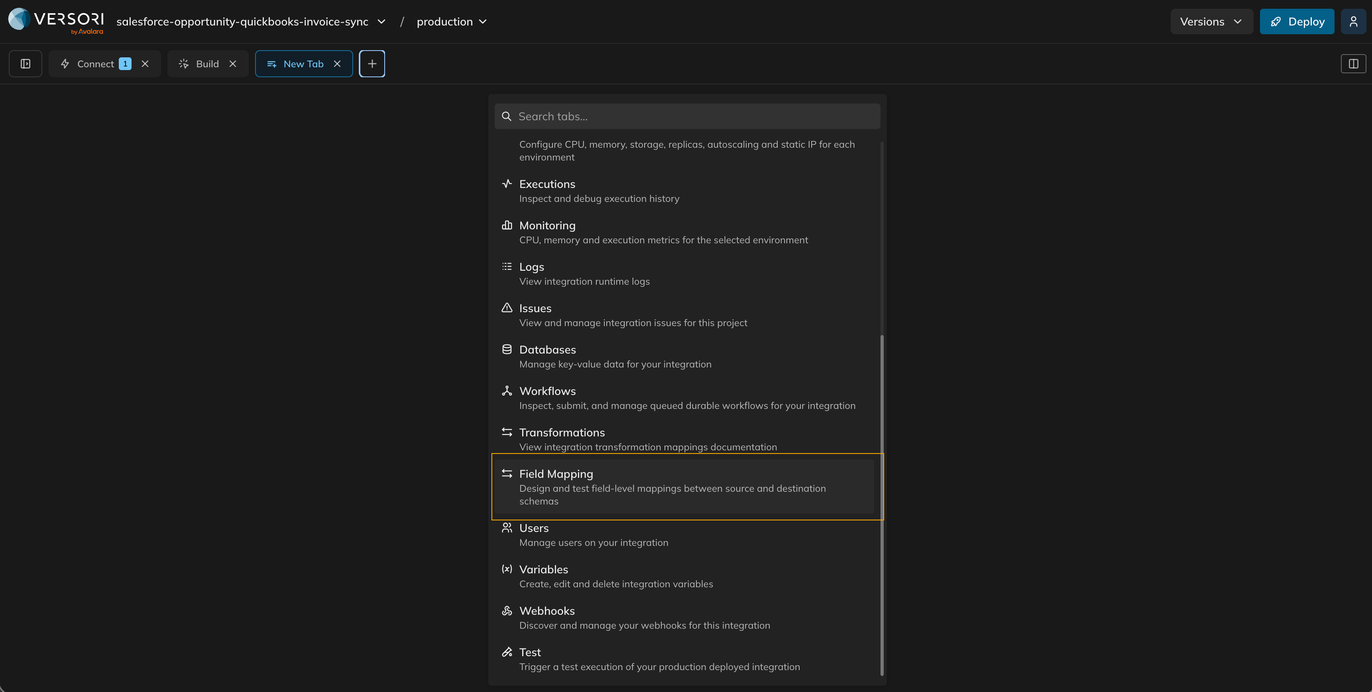Click the Transformations arrows icon
Image resolution: width=1372 pixels, height=692 pixels.
pyautogui.click(x=507, y=432)
